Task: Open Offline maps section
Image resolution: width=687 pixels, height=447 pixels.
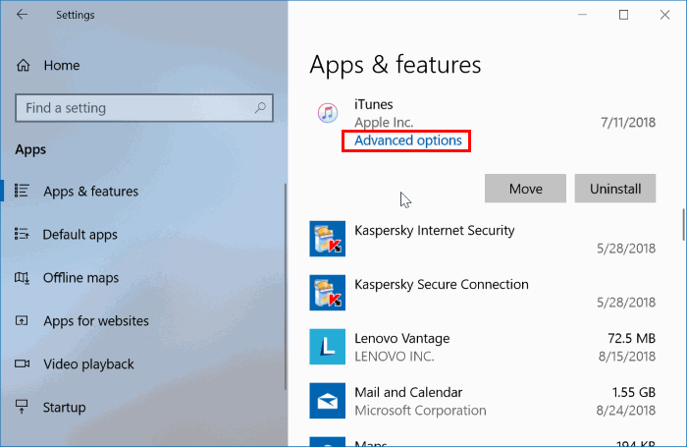Action: 81,278
